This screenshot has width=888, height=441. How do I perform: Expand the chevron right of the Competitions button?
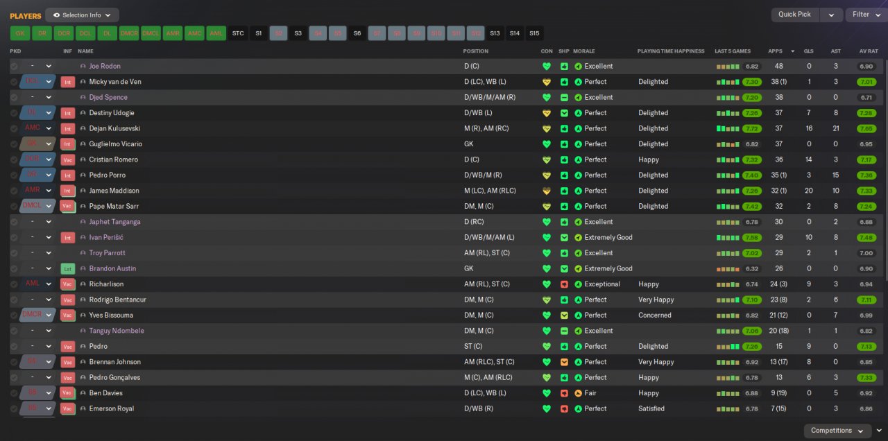[x=879, y=431]
